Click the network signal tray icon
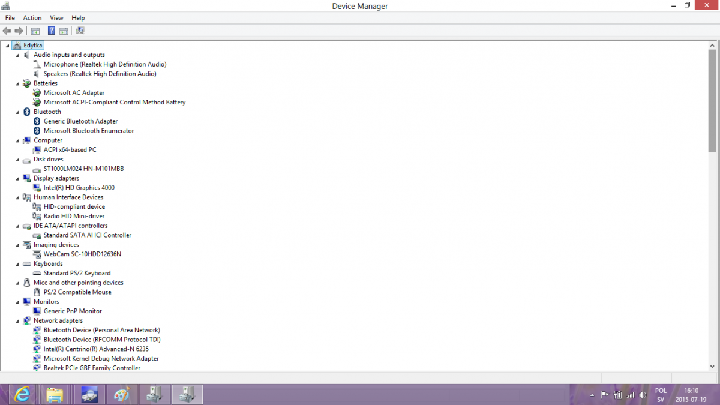 coord(631,395)
